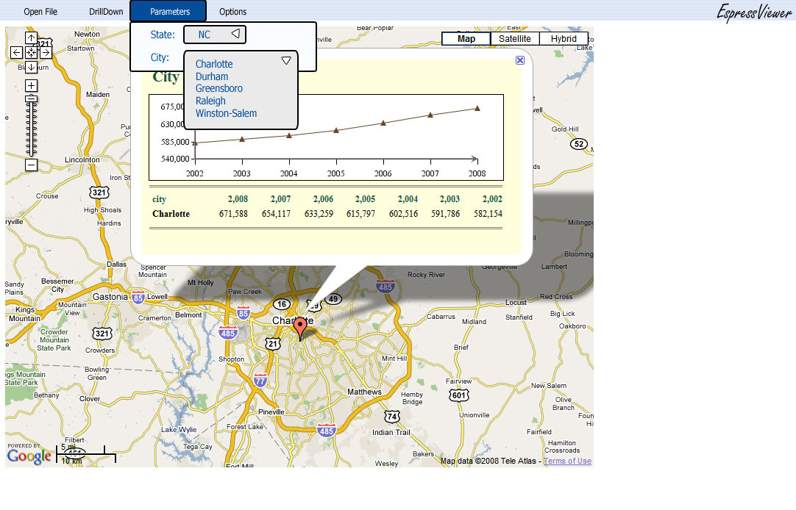Select Raleigh from city list
Screen dimensions: 796x510
(x=210, y=101)
